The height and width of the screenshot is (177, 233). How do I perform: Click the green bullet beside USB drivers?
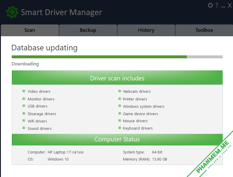tap(24, 106)
